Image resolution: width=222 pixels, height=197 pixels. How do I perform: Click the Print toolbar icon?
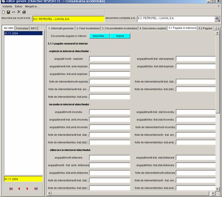[x=24, y=12]
